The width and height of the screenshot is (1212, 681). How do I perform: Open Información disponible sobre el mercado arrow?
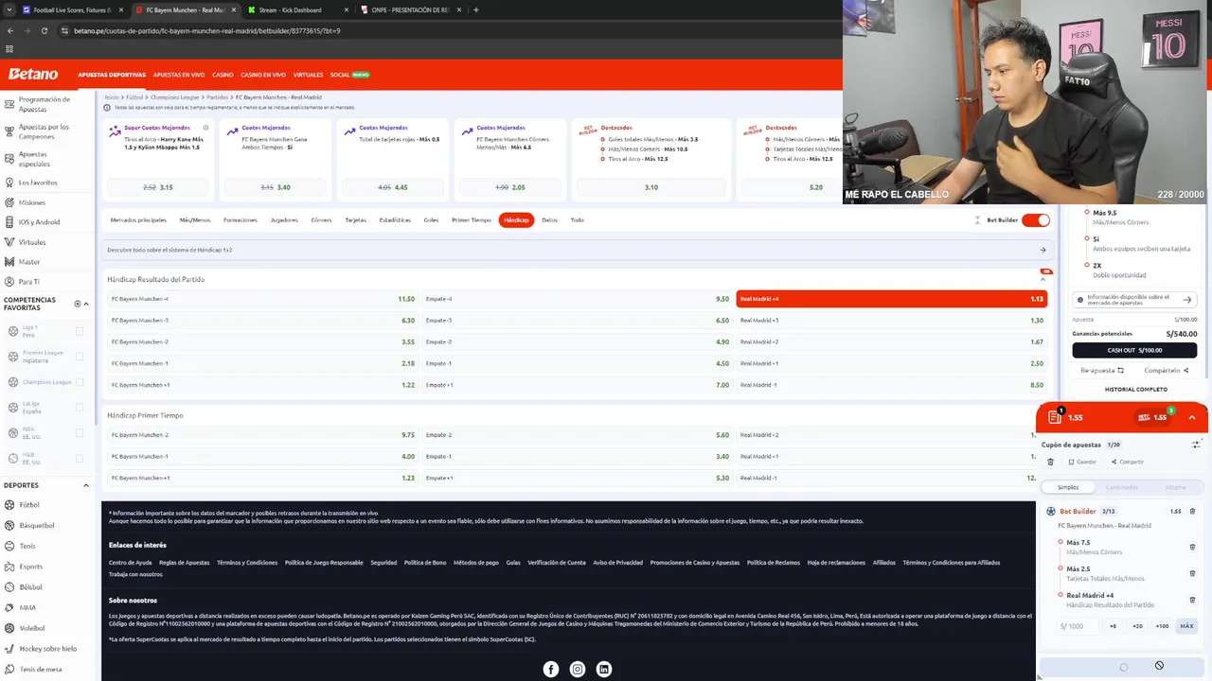1187,300
